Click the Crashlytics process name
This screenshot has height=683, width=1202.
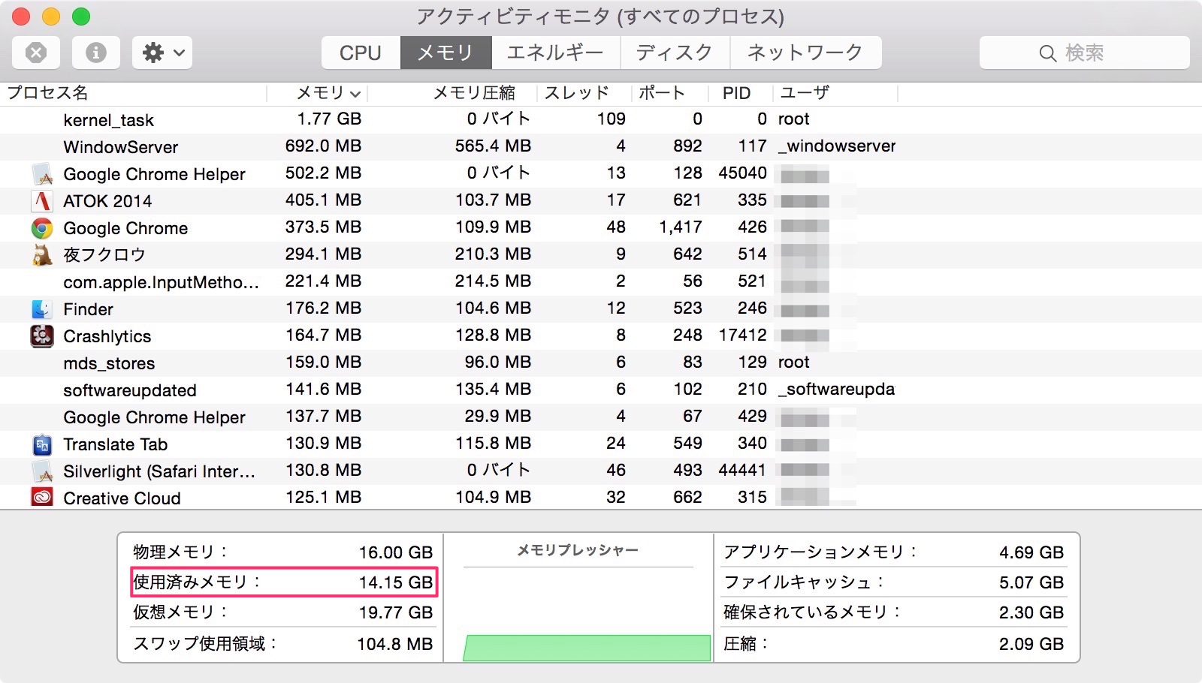tap(107, 336)
